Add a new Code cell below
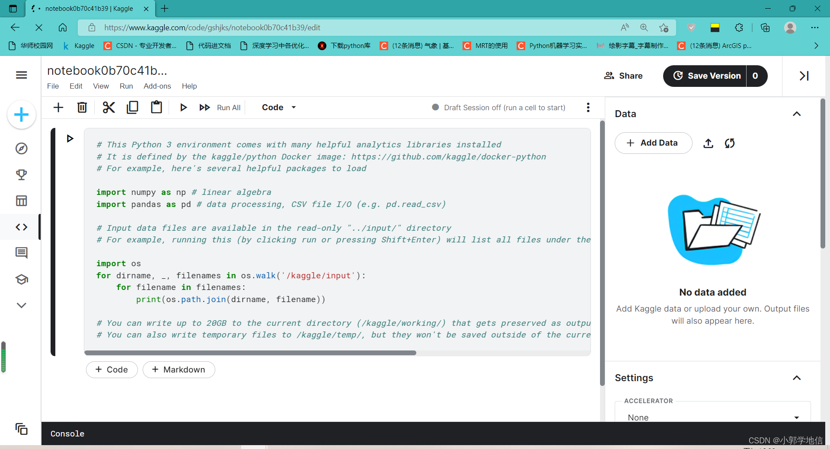The image size is (830, 449). point(112,370)
